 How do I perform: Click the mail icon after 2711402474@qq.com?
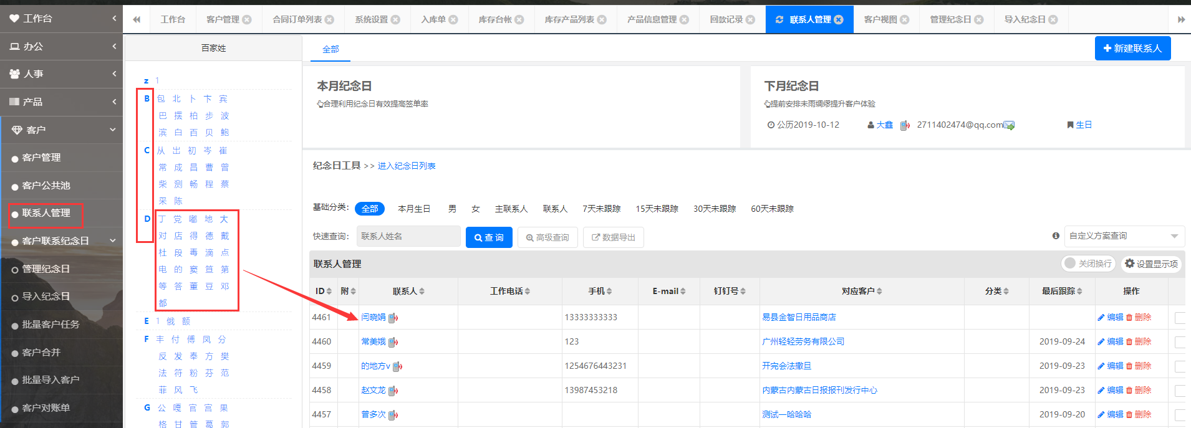point(1009,125)
